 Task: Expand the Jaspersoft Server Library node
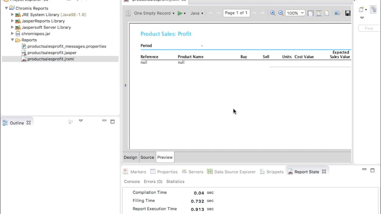tap(12, 27)
